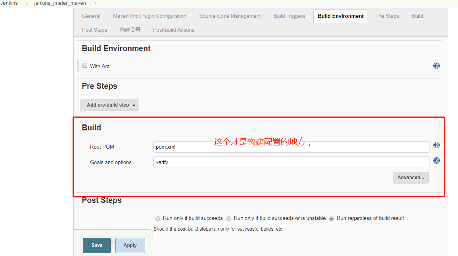The width and height of the screenshot is (458, 256).
Task: Click help icon beside Root POM field
Action: point(437,145)
